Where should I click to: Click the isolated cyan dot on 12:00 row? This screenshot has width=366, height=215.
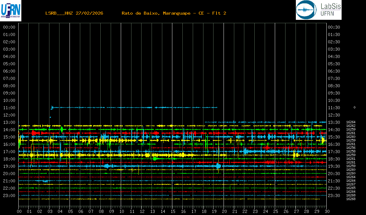(x=50, y=117)
